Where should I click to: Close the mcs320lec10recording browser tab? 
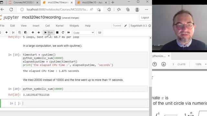(x=72, y=3)
